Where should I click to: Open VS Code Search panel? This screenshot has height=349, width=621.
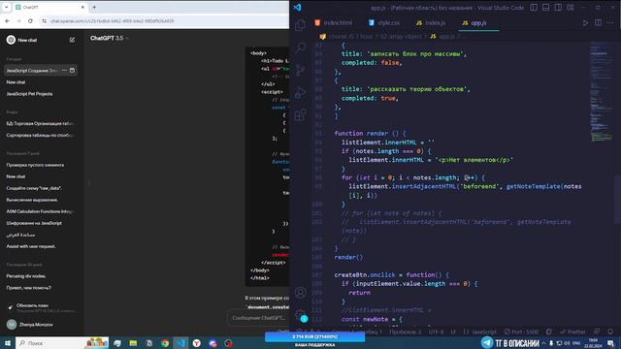[300, 48]
